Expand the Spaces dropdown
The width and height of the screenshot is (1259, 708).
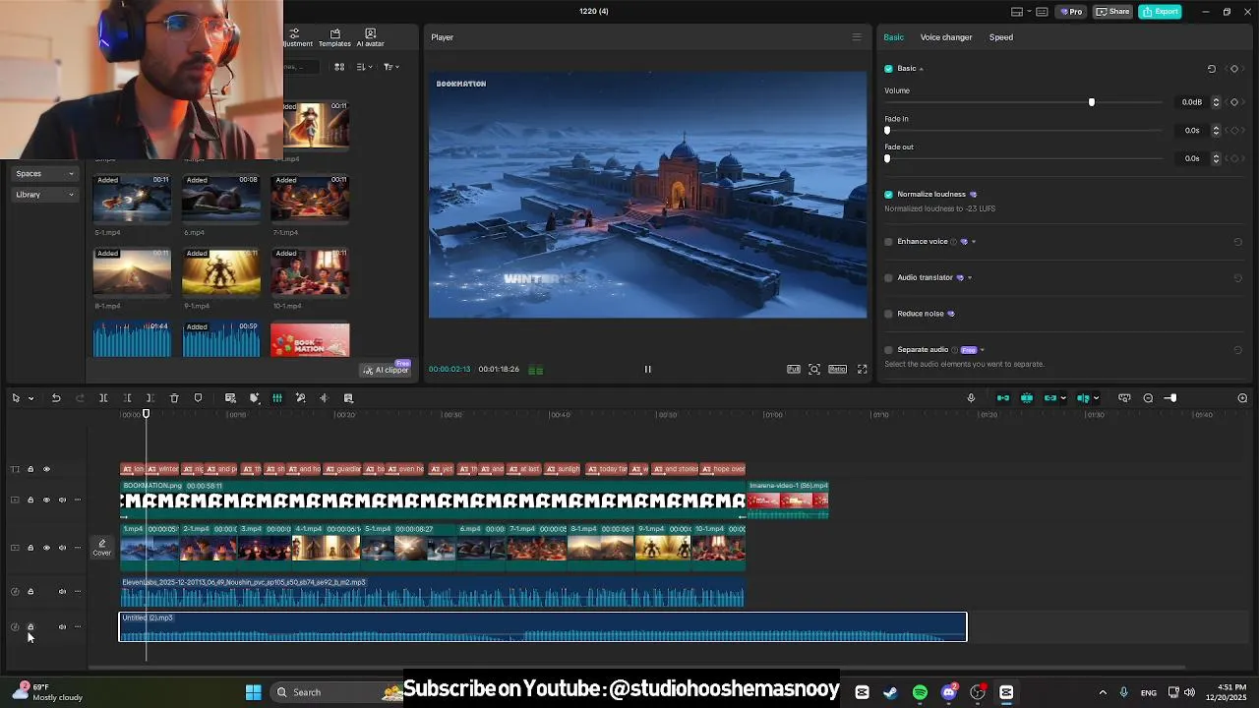(x=45, y=174)
